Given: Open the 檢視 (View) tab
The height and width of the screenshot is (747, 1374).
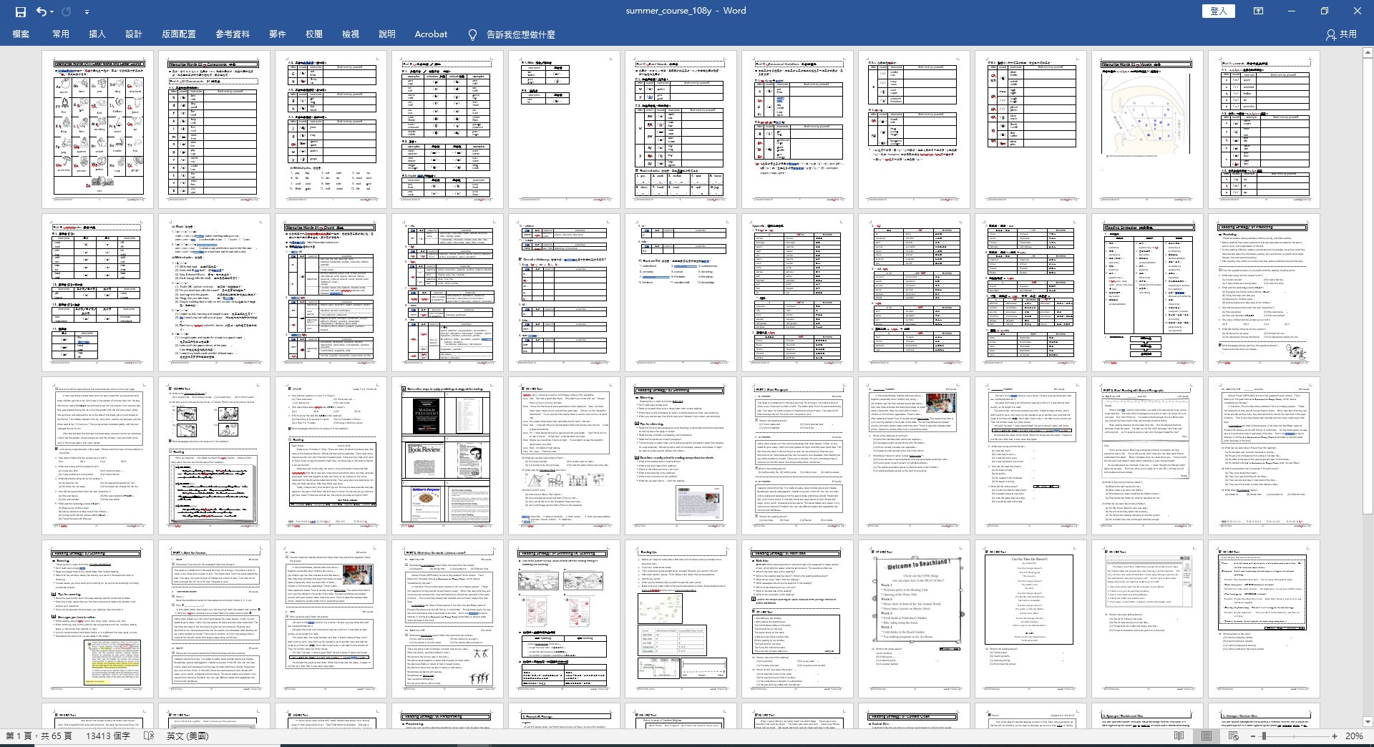Looking at the screenshot, I should pos(351,34).
